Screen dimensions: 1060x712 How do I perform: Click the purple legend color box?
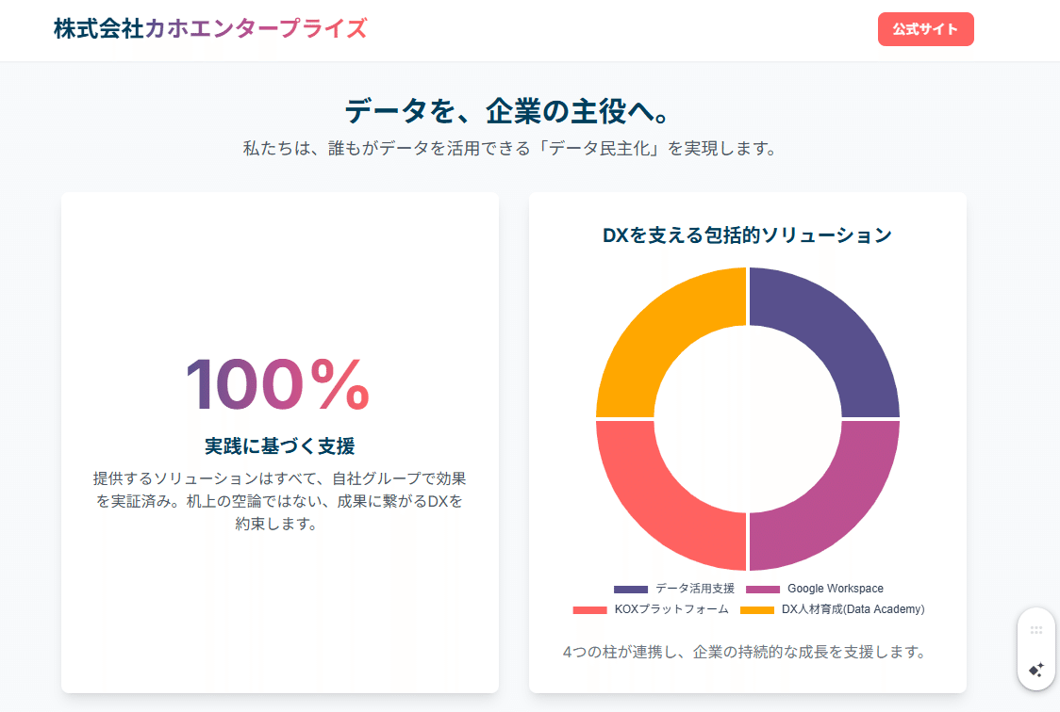(631, 590)
